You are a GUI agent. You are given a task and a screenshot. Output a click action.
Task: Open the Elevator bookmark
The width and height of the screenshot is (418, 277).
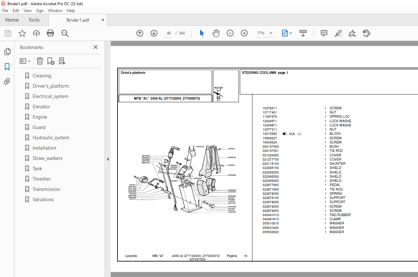41,107
